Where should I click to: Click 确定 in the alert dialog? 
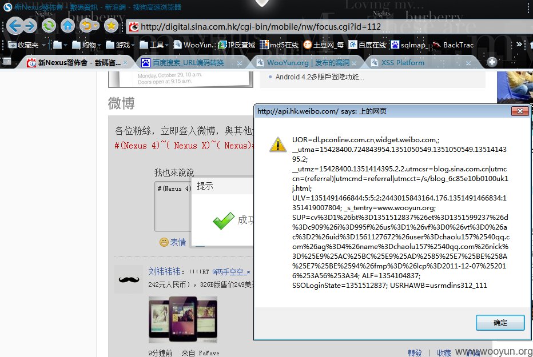500,322
